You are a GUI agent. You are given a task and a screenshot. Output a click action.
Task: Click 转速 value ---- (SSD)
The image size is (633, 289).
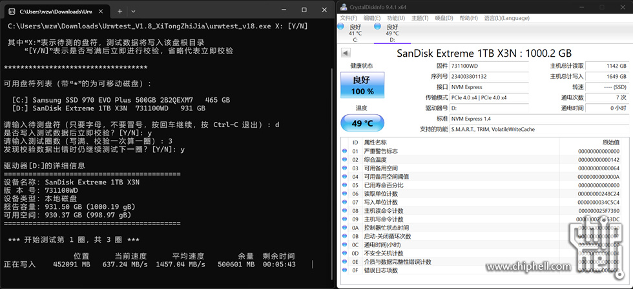click(x=607, y=87)
